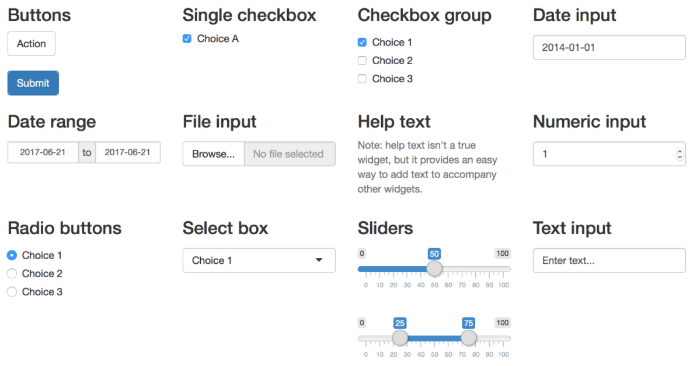Image resolution: width=697 pixels, height=366 pixels.
Task: Click the end date of the date range
Action: point(127,152)
